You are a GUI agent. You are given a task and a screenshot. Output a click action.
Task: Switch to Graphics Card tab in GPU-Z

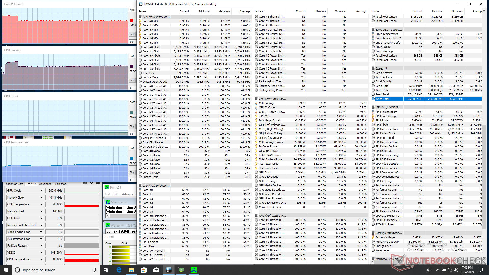pos(15,184)
